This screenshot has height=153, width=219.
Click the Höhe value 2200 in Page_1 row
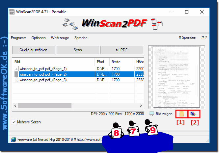140,69
